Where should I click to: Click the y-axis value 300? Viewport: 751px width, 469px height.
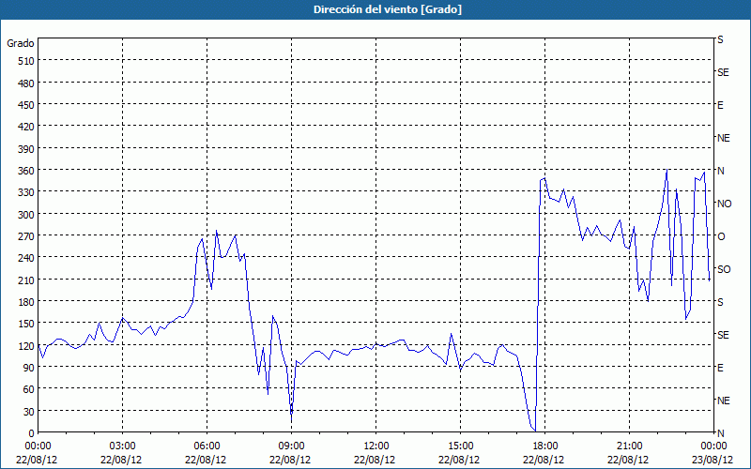pyautogui.click(x=26, y=215)
